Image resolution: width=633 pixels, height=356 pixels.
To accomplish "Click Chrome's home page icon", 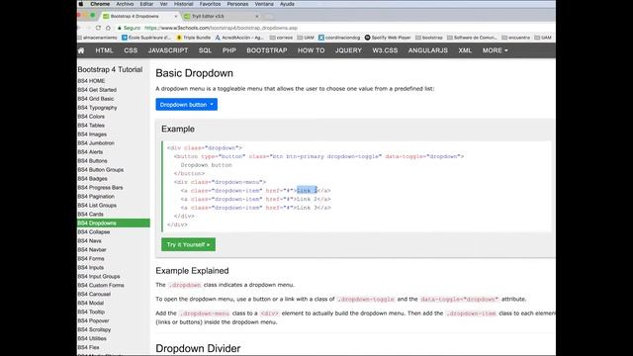I will tap(108, 28).
